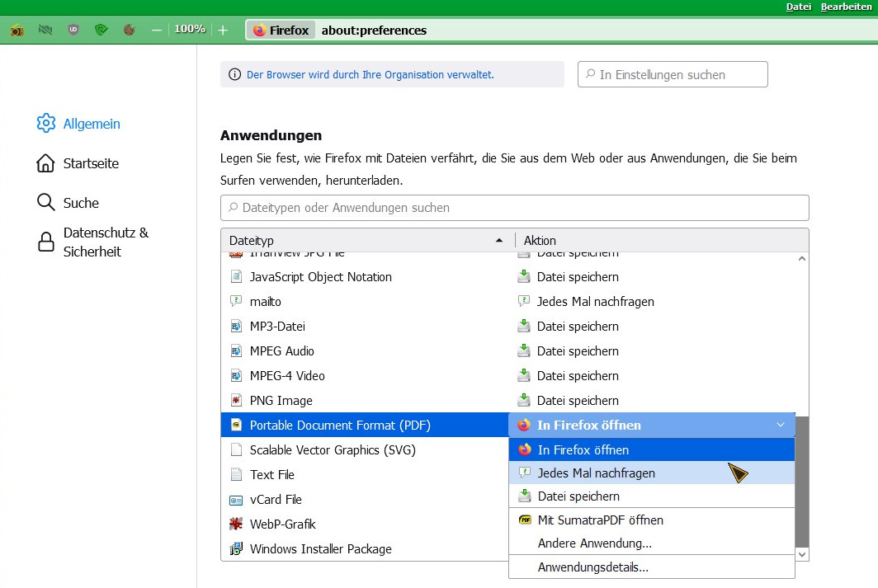Click 'Der Browser wird durch Ihre Organisation verwaltet' link
The image size is (878, 588).
pyautogui.click(x=370, y=74)
